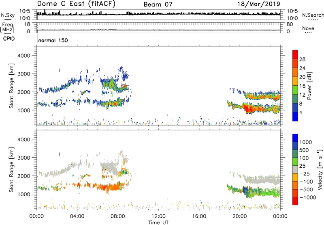
Task: Click the '80' tick on right Nave axis
Action: [x=290, y=24]
